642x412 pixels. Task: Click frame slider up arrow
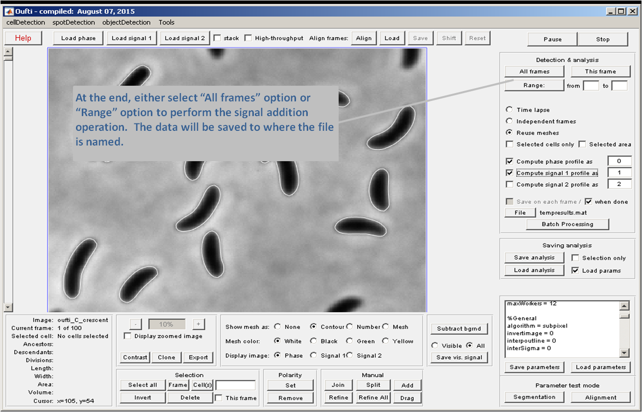8,50
